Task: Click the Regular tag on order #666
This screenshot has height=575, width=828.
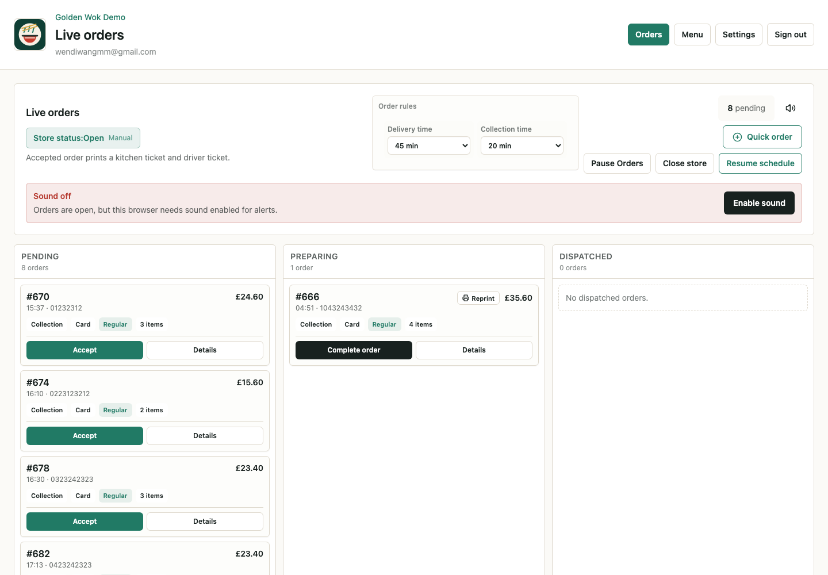Action: (384, 324)
